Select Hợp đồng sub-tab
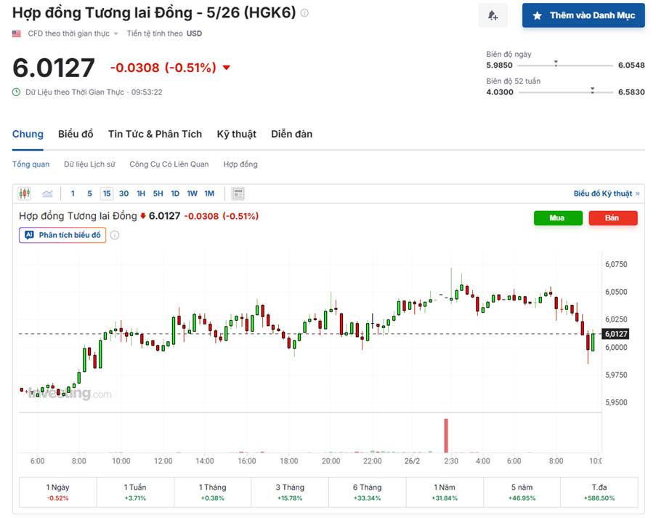 [x=240, y=164]
